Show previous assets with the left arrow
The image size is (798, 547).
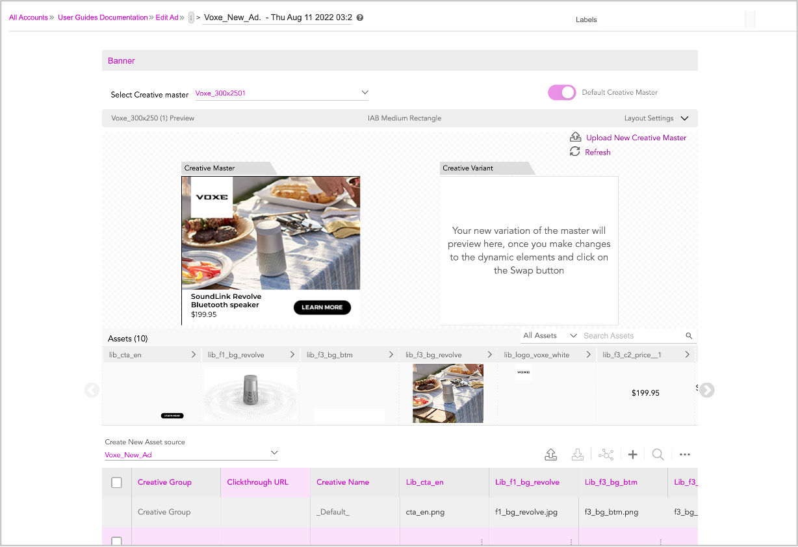point(92,390)
